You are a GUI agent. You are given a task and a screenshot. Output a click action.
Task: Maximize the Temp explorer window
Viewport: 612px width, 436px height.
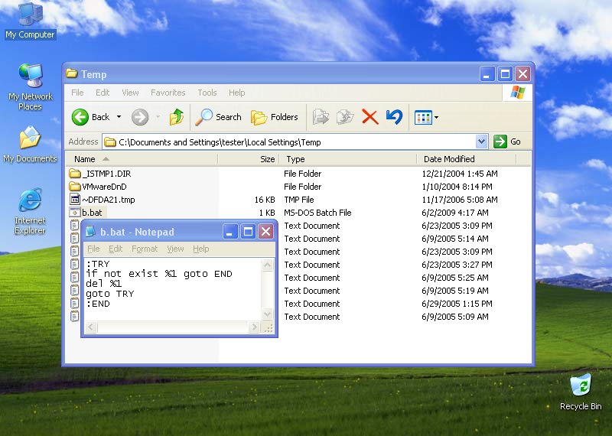click(x=505, y=73)
